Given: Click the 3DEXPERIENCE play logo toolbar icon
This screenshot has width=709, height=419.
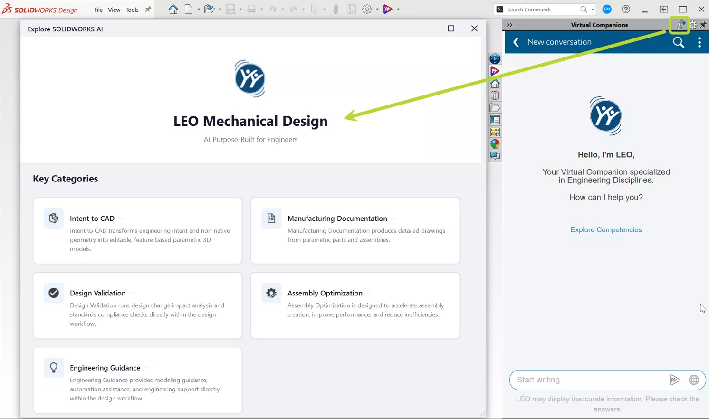Looking at the screenshot, I should point(388,9).
